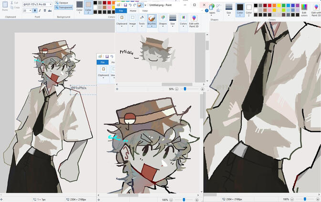Image resolution: width=321 pixels, height=202 pixels.
Task: Click Save icon in Untitled.png title bar
Action: [x=125, y=5]
